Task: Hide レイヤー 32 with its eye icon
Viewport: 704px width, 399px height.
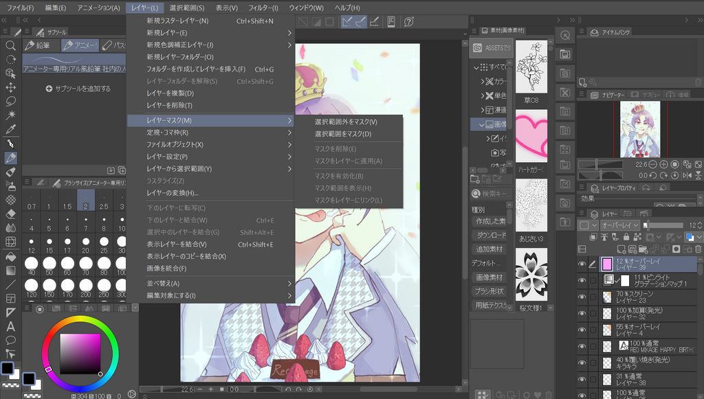Action: [x=582, y=313]
